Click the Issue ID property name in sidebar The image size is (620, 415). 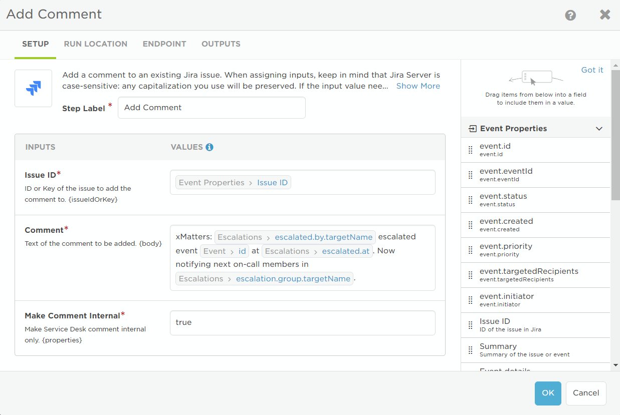click(x=495, y=321)
